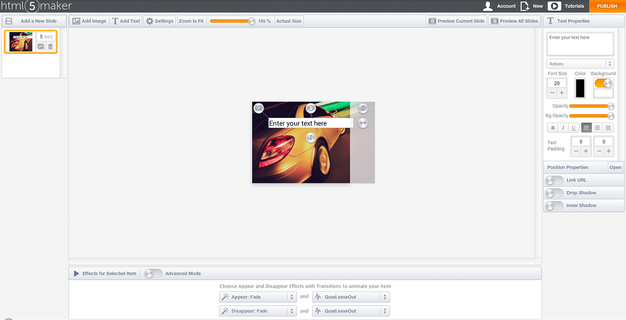Image resolution: width=626 pixels, height=320 pixels.
Task: Click the slide background image icon in thumbnail
Action: tap(41, 46)
